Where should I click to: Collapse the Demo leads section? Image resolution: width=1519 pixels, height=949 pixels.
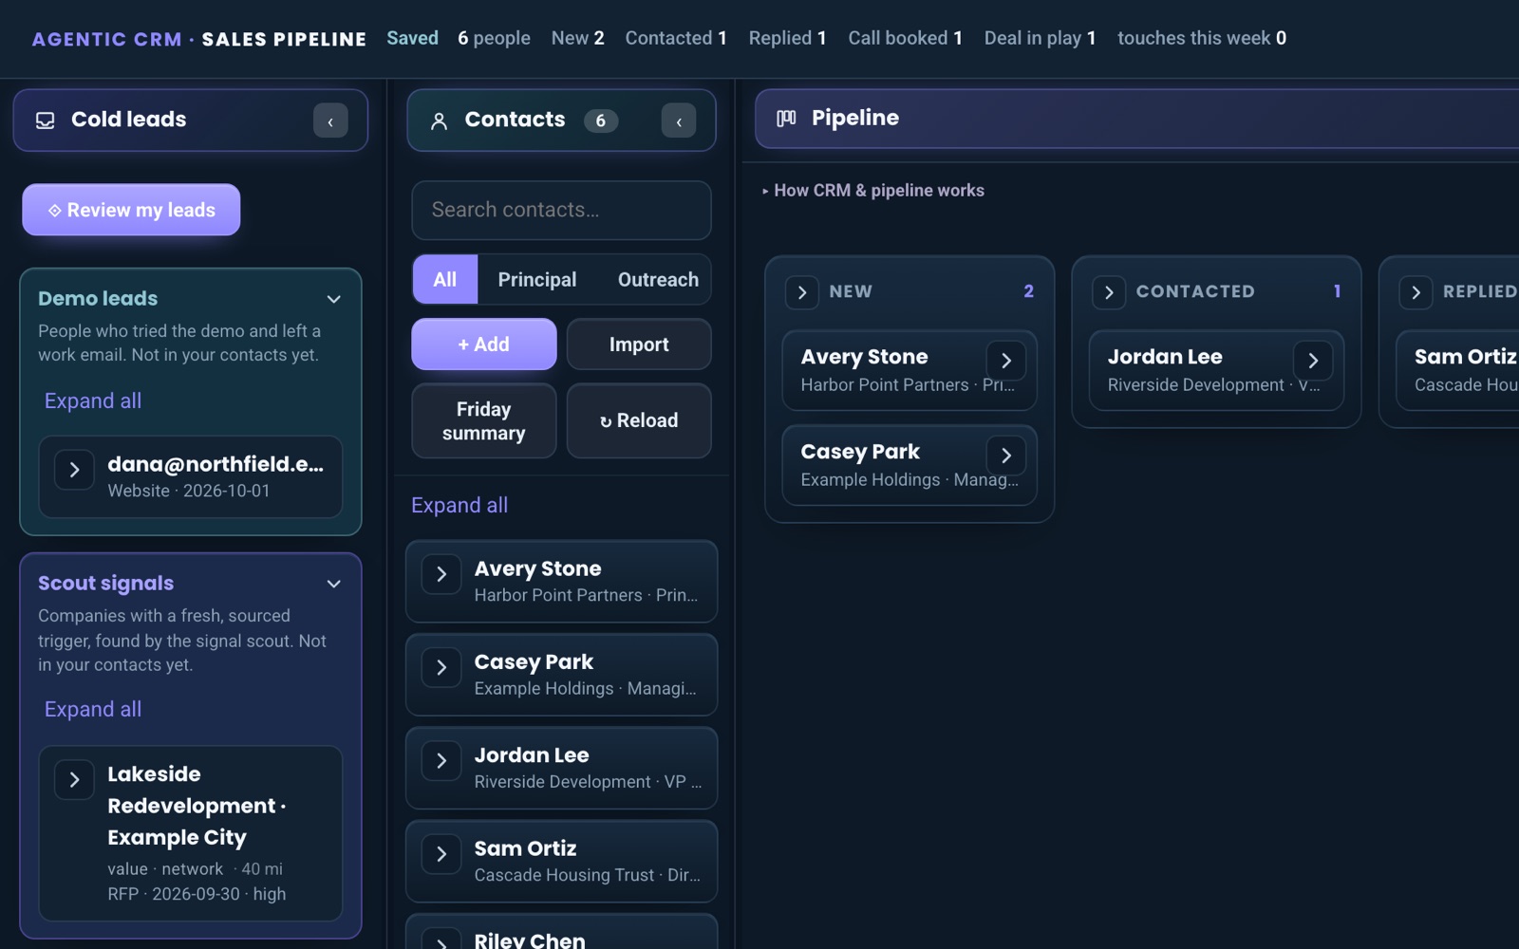point(334,299)
